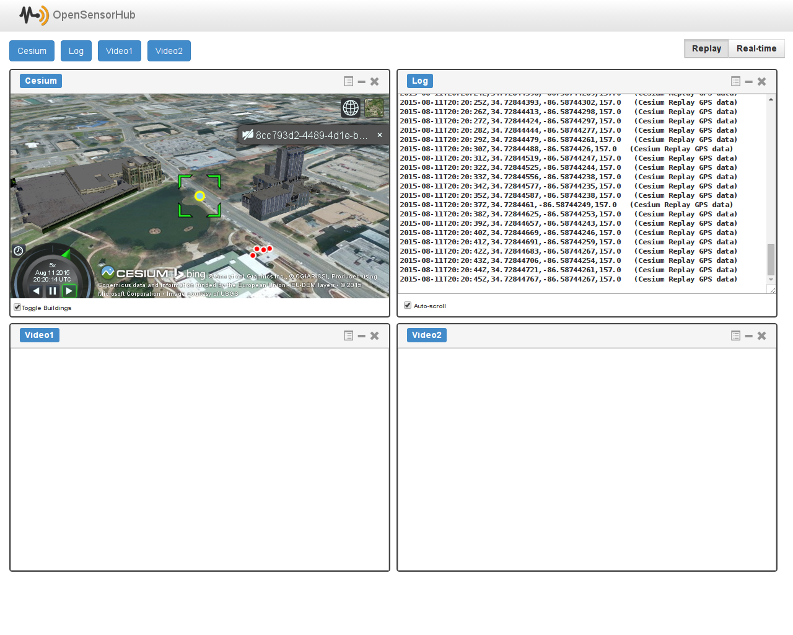Click the clock icon above animation dial
The height and width of the screenshot is (635, 793).
pos(19,251)
